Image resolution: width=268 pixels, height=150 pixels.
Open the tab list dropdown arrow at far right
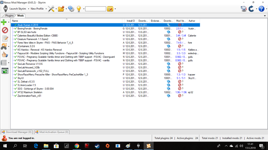tap(265, 16)
